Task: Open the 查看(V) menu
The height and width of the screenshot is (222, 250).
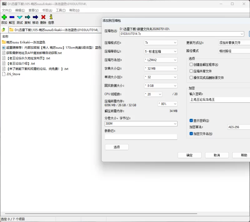Action: pyautogui.click(x=33, y=10)
